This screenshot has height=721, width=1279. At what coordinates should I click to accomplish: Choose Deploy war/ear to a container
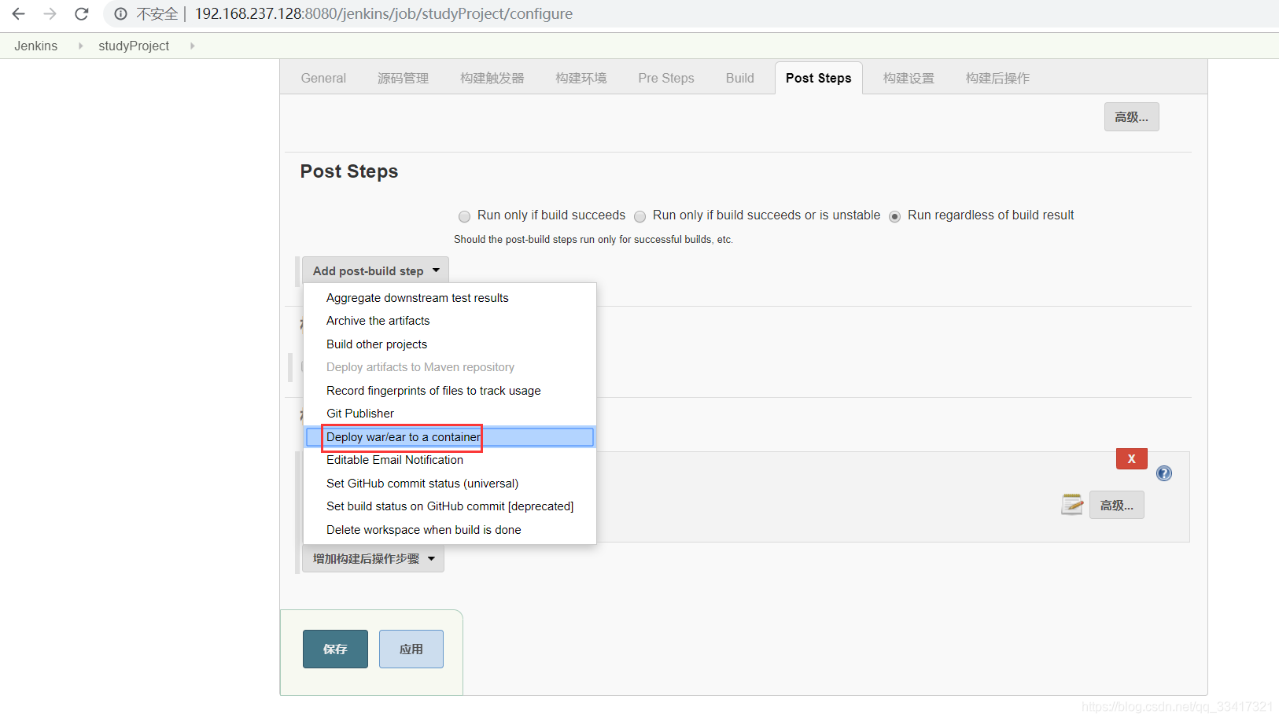[x=450, y=437]
